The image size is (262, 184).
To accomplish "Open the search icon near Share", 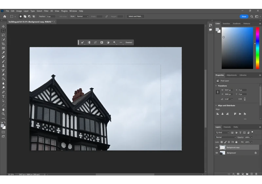I will [252, 16].
